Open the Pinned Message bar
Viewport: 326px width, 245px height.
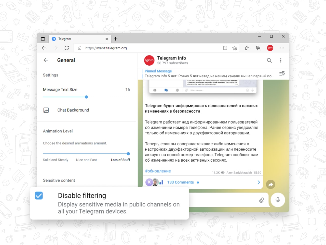[x=209, y=73]
